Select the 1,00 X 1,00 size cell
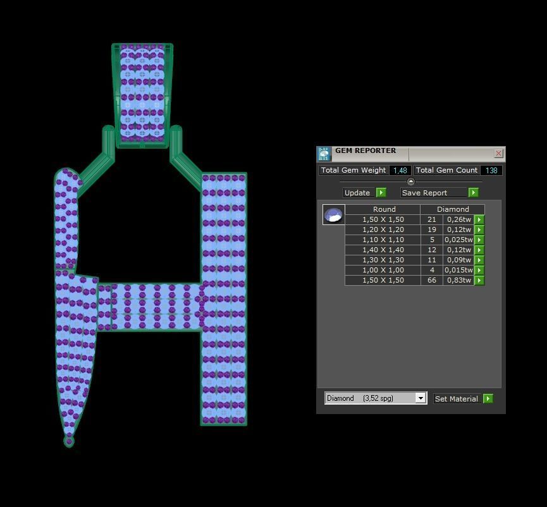Screen dimensions: 547x507 (383, 270)
